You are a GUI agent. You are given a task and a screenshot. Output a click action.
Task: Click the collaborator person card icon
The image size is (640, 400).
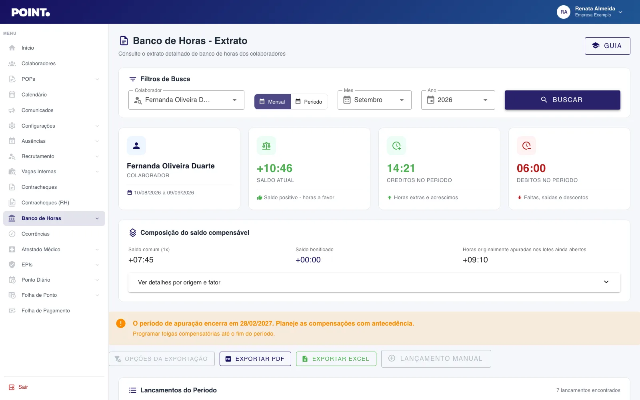(x=136, y=146)
